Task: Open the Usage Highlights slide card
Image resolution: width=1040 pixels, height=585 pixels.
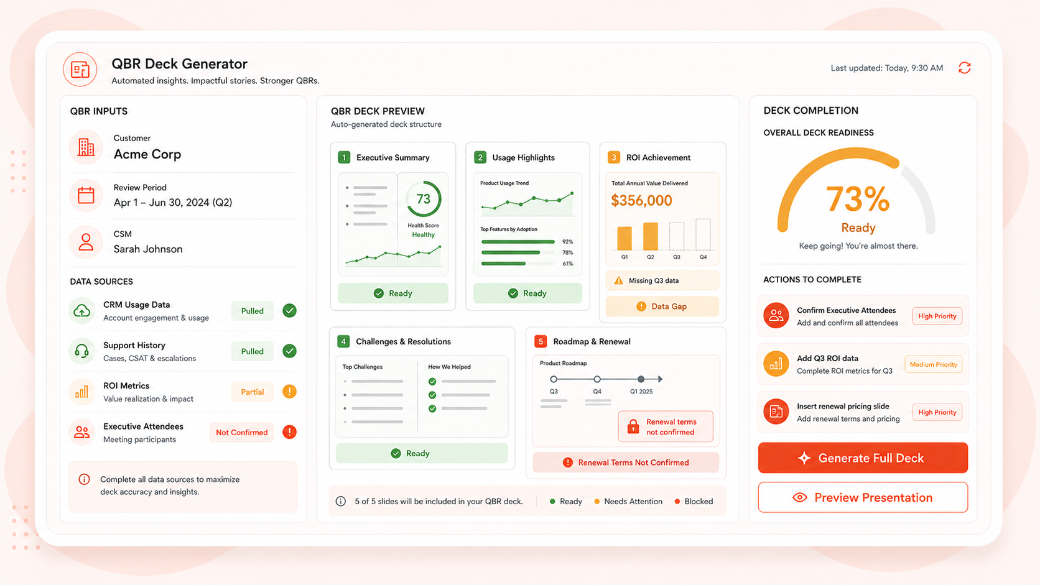Action: [x=527, y=226]
